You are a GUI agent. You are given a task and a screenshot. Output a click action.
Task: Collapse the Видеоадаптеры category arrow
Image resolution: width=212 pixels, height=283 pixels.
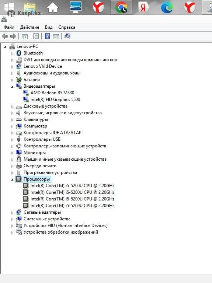(x=12, y=87)
